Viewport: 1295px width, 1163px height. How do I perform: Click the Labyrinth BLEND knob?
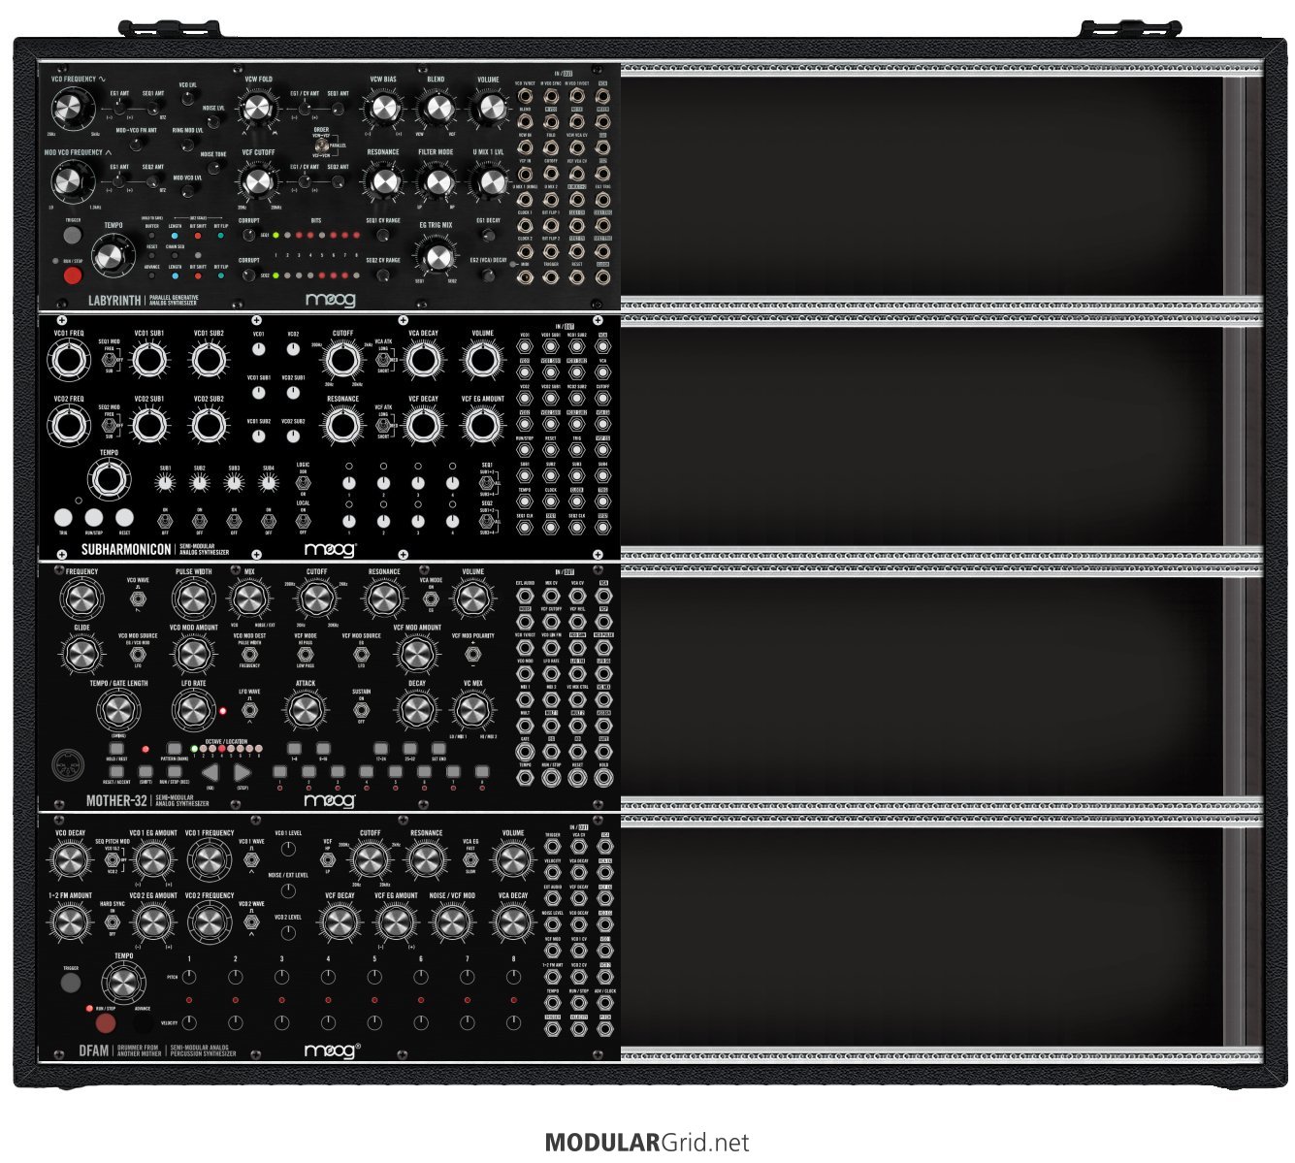tap(440, 107)
